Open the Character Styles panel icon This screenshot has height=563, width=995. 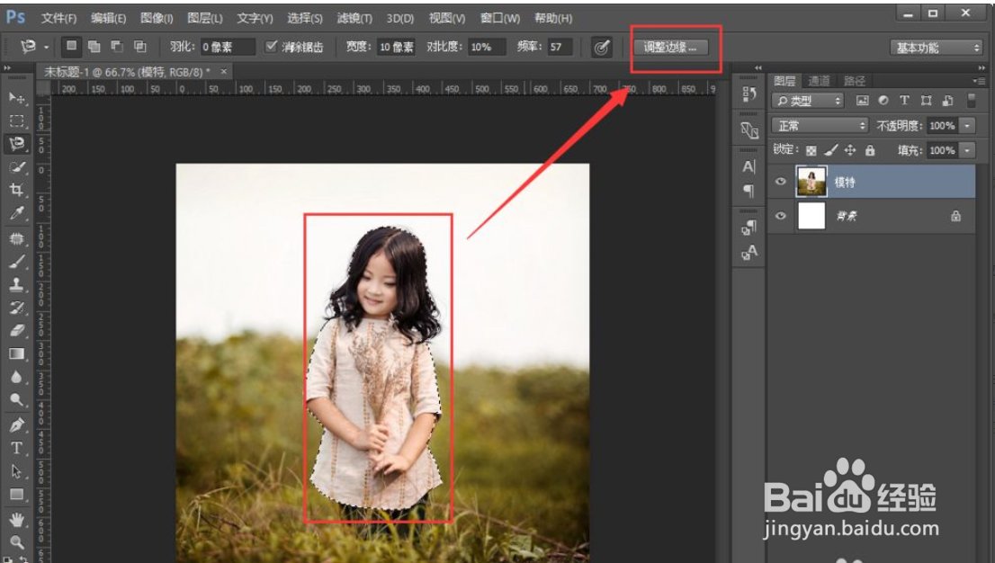click(748, 252)
